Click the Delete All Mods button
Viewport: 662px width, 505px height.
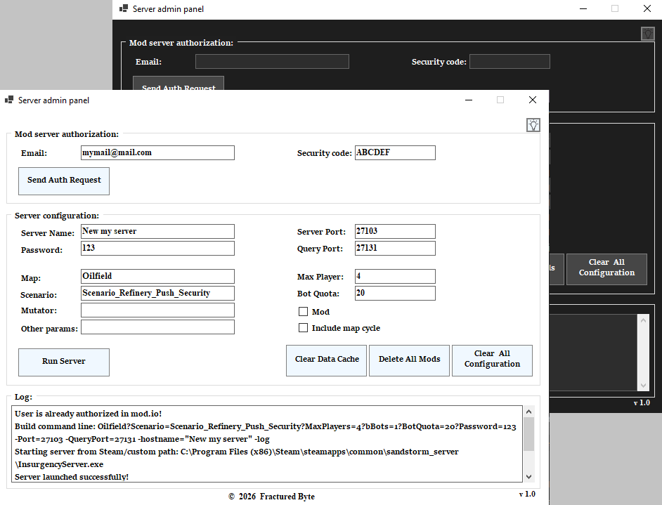[409, 360]
